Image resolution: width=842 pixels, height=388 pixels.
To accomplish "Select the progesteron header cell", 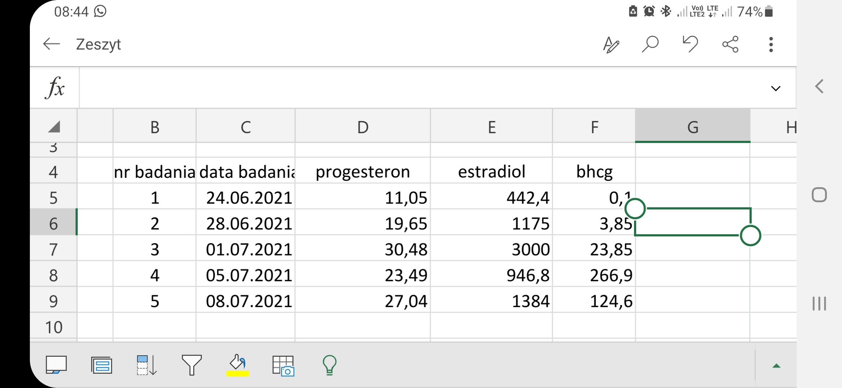I will pyautogui.click(x=362, y=171).
